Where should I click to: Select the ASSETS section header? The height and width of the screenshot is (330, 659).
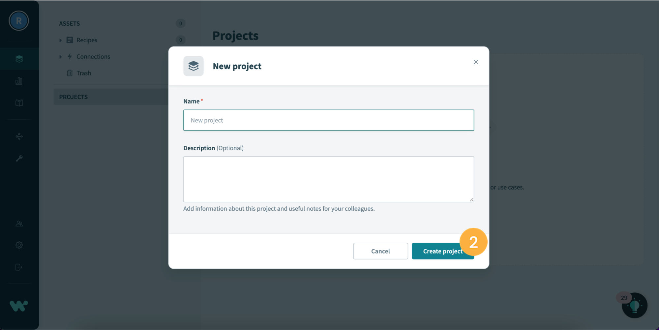coord(70,23)
